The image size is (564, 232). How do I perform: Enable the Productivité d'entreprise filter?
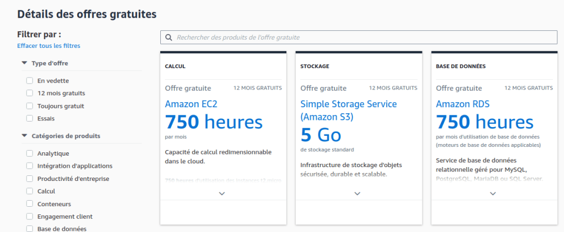click(x=30, y=179)
